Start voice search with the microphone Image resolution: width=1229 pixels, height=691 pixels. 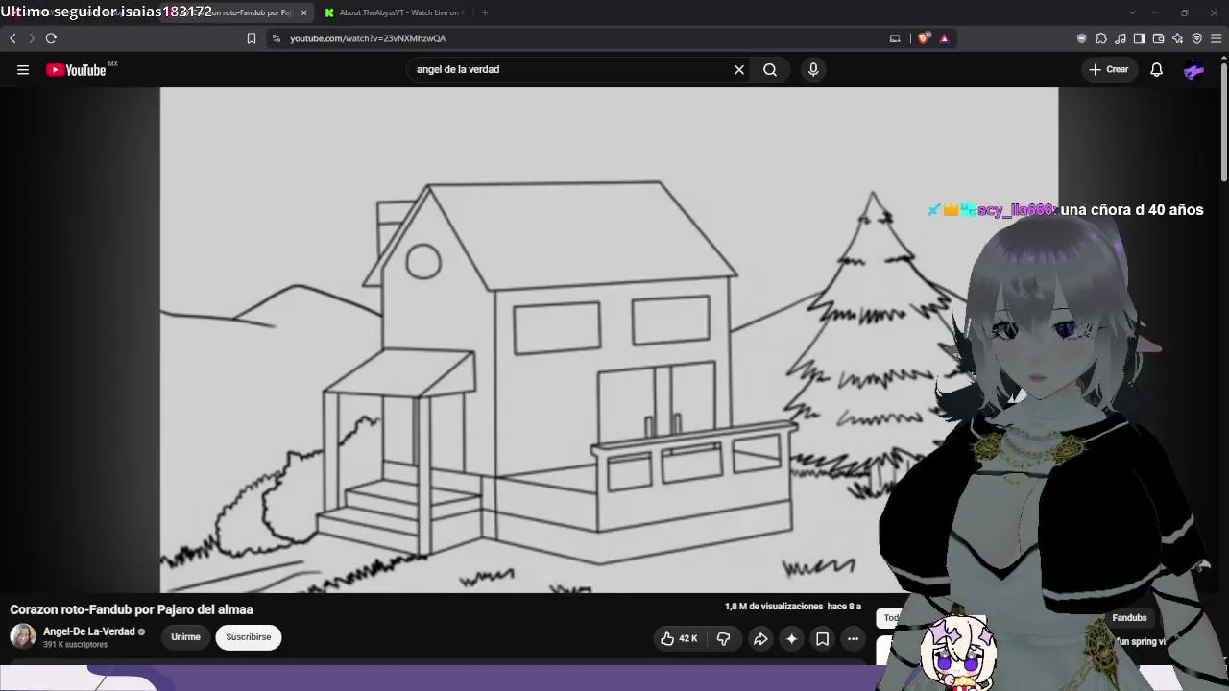pos(813,69)
